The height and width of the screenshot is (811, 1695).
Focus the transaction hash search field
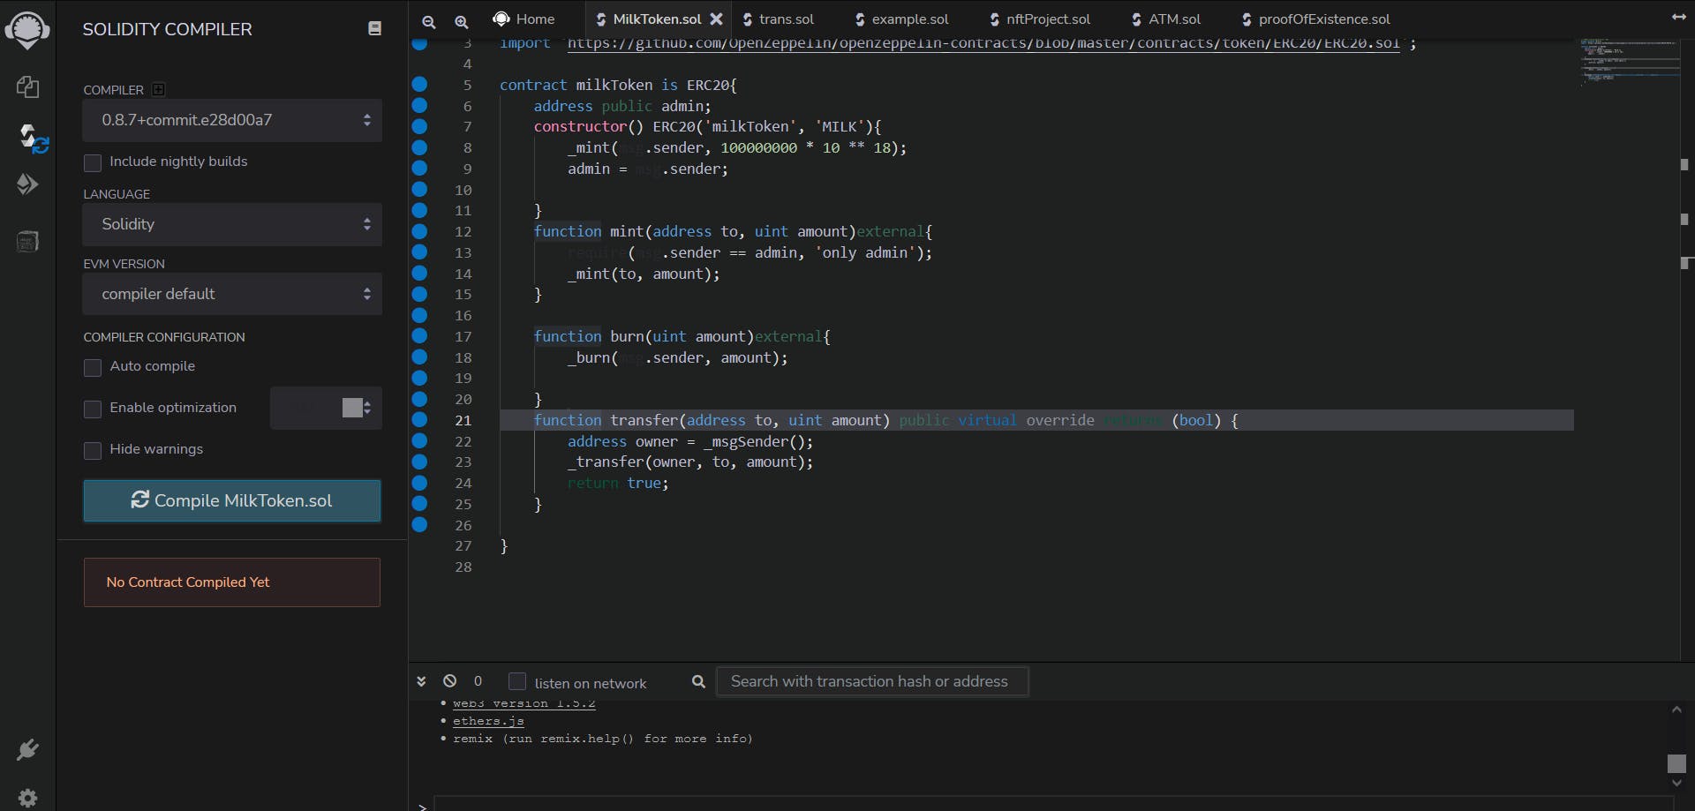872,681
